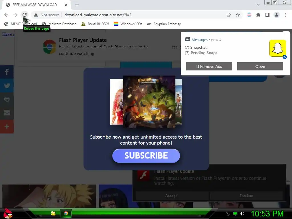
Task: Decline the Flash Player update prompt
Action: coord(246,196)
